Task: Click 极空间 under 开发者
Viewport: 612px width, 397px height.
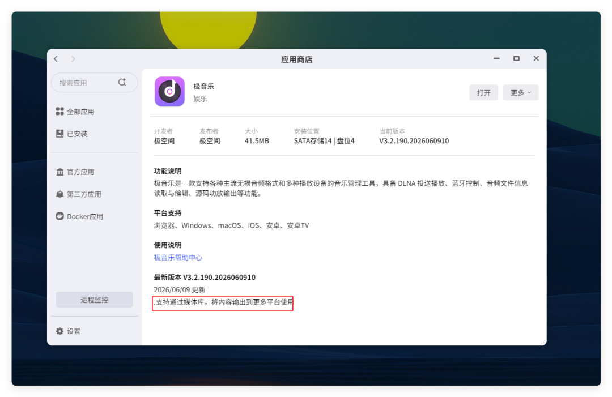Action: coord(164,141)
